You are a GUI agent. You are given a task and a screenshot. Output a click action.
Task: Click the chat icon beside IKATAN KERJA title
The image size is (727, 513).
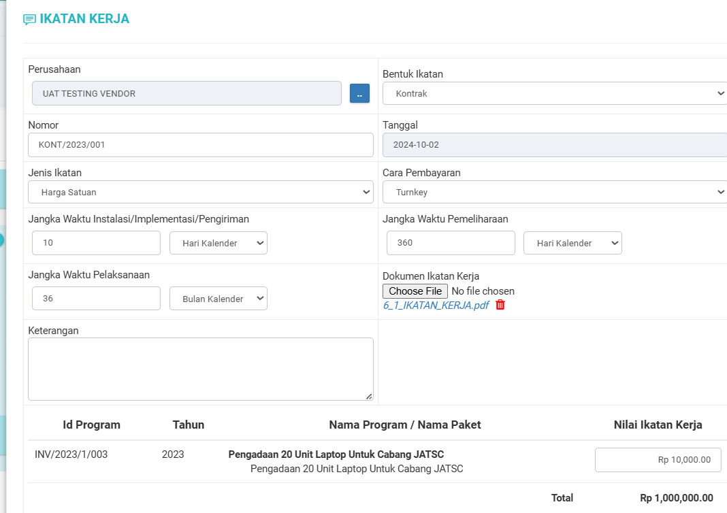tap(29, 20)
